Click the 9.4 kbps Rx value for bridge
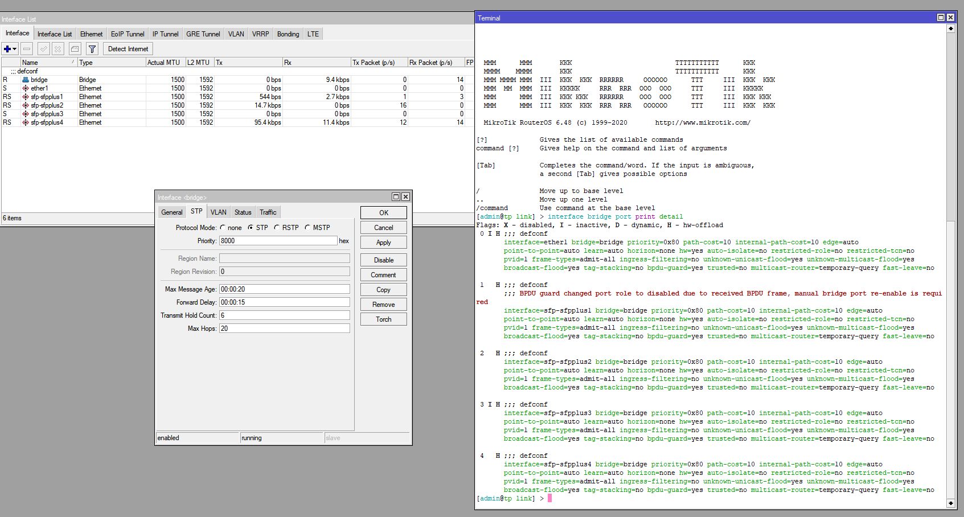The width and height of the screenshot is (964, 517). click(x=337, y=80)
